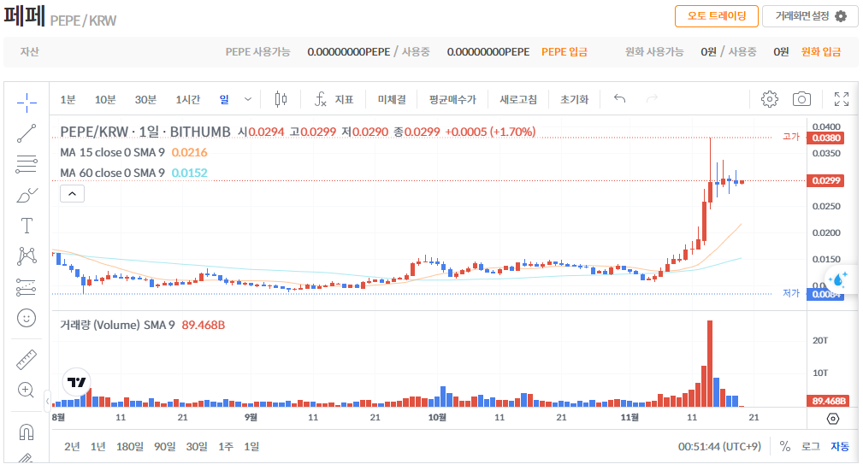The width and height of the screenshot is (863, 470).
Task: Collapse the indicator legend with chevron
Action: (72, 193)
